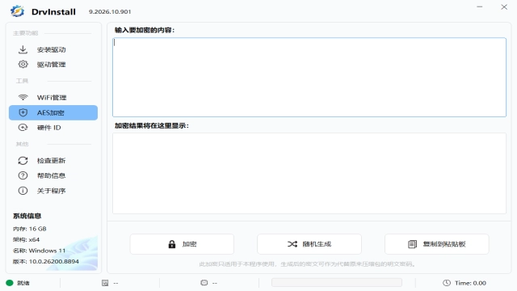The image size is (517, 291).
Task: Click the help question mark icon
Action: click(23, 175)
